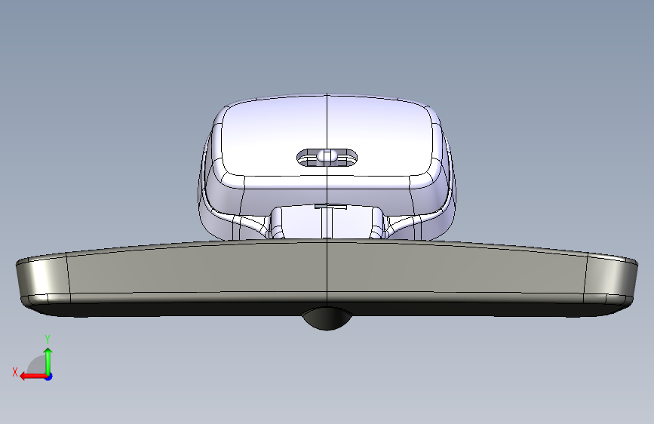Select the oval slot on the lavender mount
Screen dimensions: 654x424
(327, 158)
